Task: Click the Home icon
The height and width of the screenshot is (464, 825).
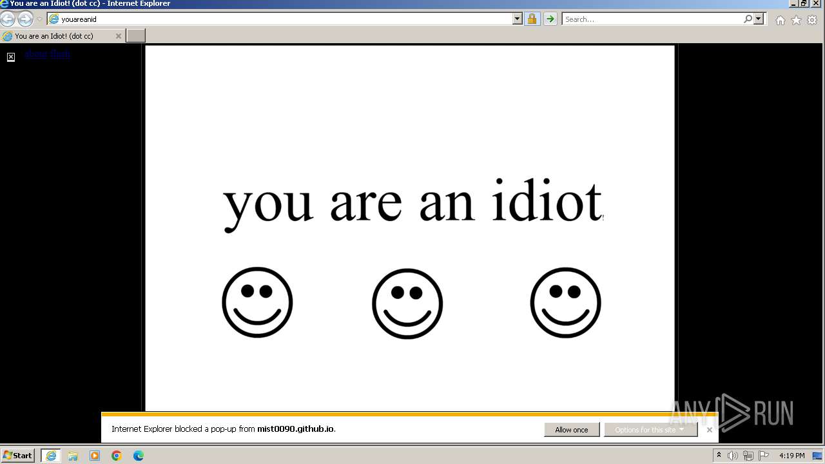Action: pos(781,20)
